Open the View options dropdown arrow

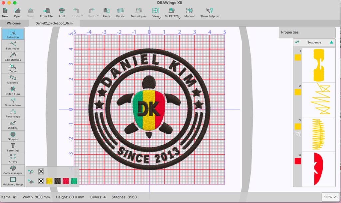click(160, 18)
